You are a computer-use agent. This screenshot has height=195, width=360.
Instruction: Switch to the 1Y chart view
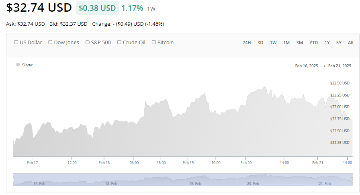point(327,43)
